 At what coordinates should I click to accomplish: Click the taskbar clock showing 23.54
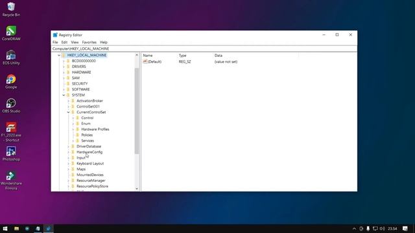pyautogui.click(x=392, y=228)
